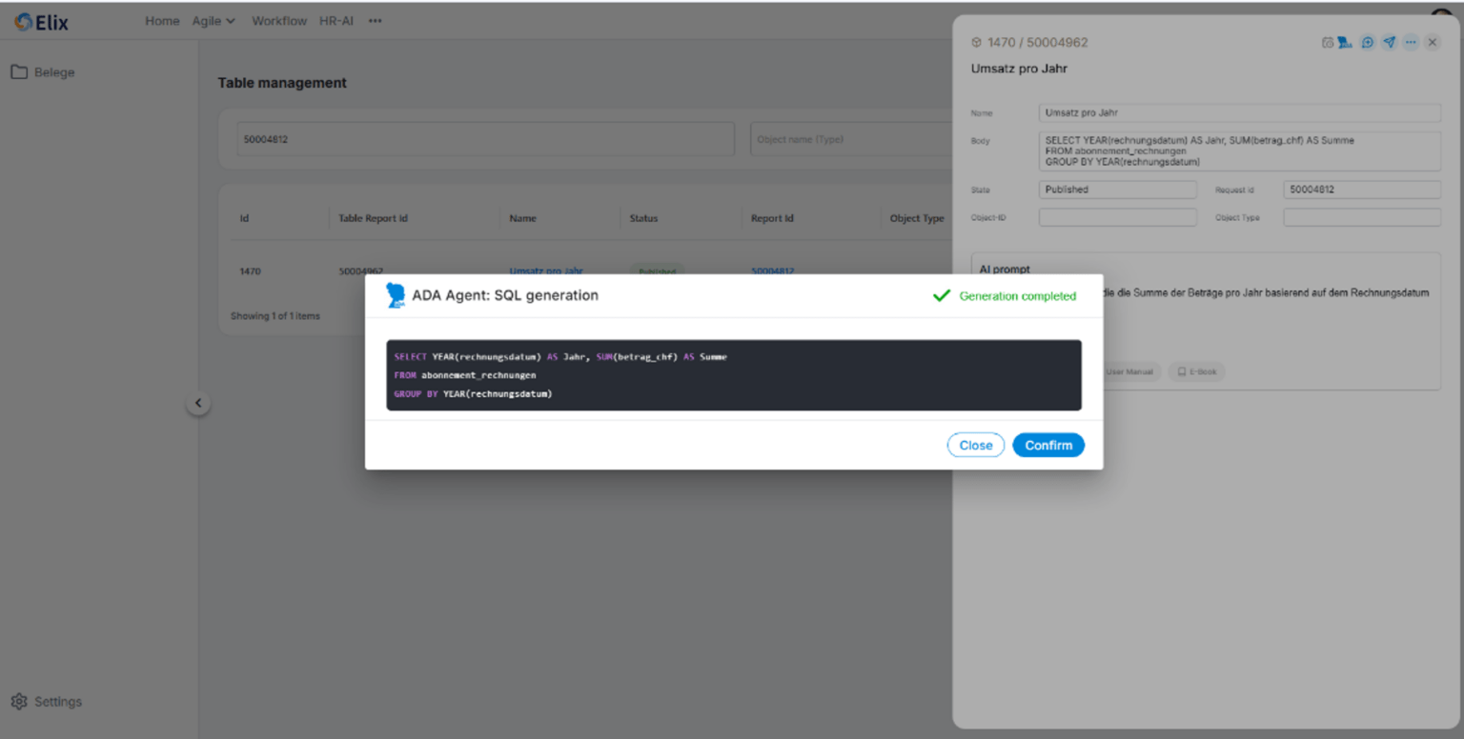Click the Request id field
This screenshot has width=1464, height=739.
tap(1362, 190)
